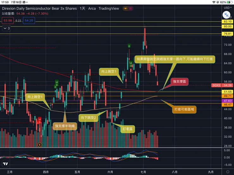234x175 pixels.
Task: Expand the indicators legend chevron 3
Action: click(6, 28)
